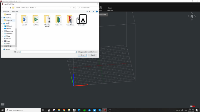
Task: Open view options dropdown arrow
Action: (x=89, y=11)
